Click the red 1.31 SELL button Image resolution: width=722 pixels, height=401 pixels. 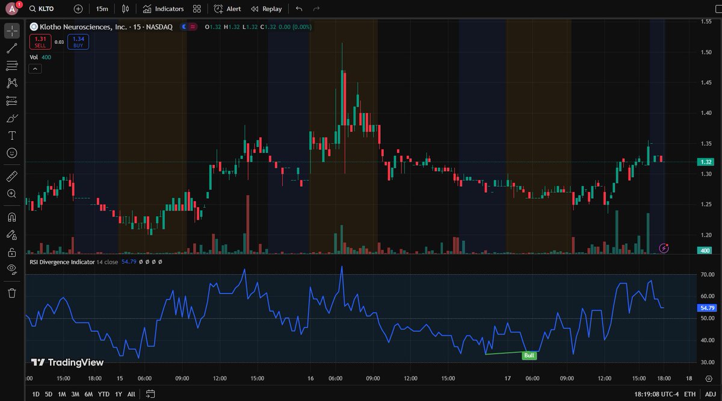(40, 42)
